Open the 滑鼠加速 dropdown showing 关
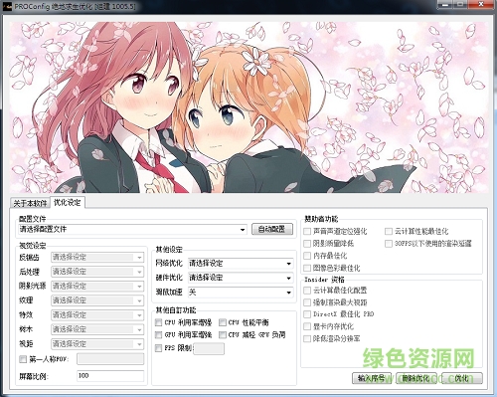Screen dimensions: 497x397 [241, 293]
